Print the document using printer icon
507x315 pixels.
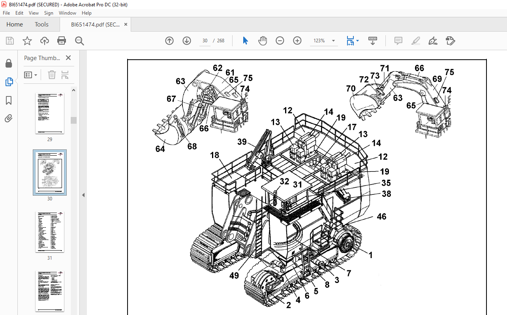pyautogui.click(x=62, y=41)
